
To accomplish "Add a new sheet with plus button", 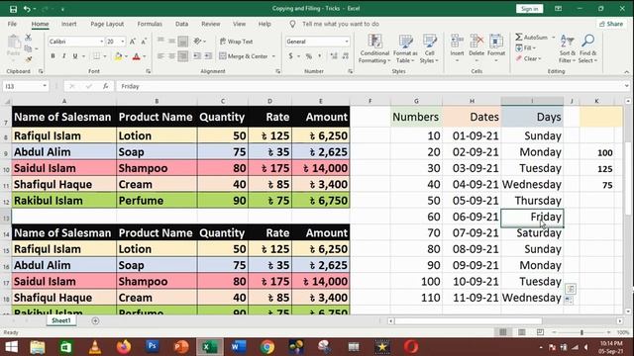I will click(95, 320).
